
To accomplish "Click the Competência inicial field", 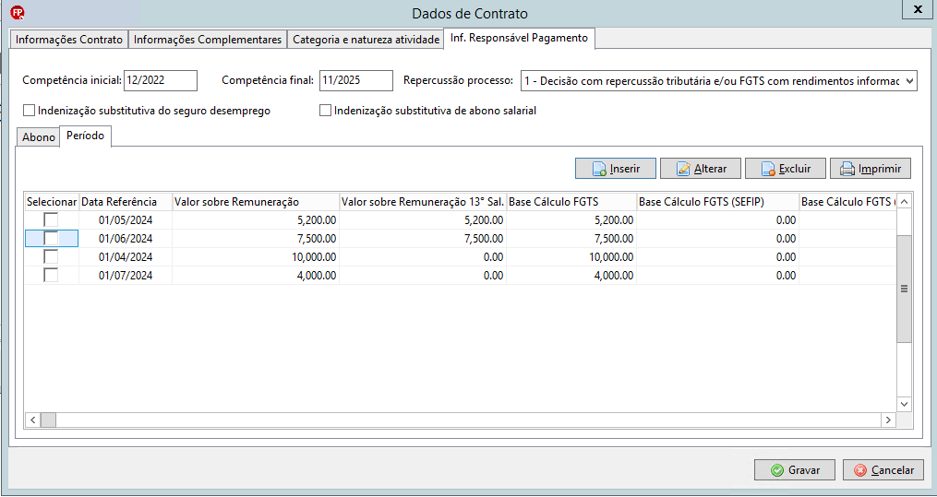I will tap(161, 80).
